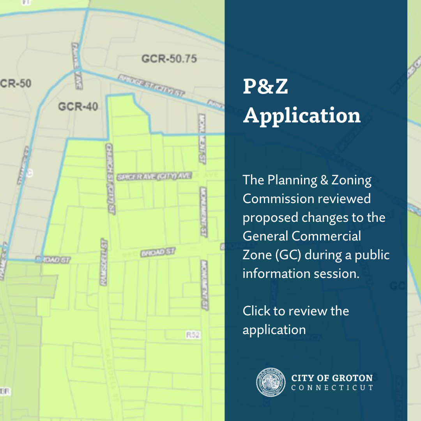Image resolution: width=421 pixels, height=421 pixels.
Task: Click the Fairview Ave street label
Action: pos(76,66)
